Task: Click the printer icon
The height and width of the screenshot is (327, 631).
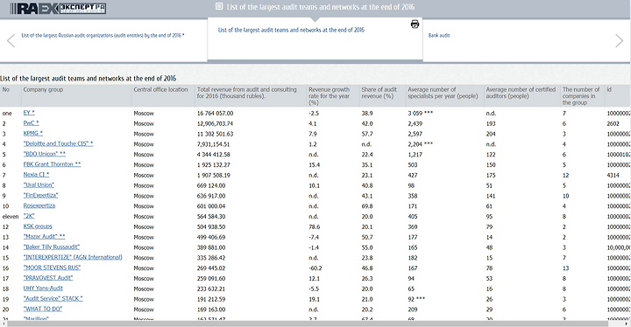Action: tap(415, 24)
